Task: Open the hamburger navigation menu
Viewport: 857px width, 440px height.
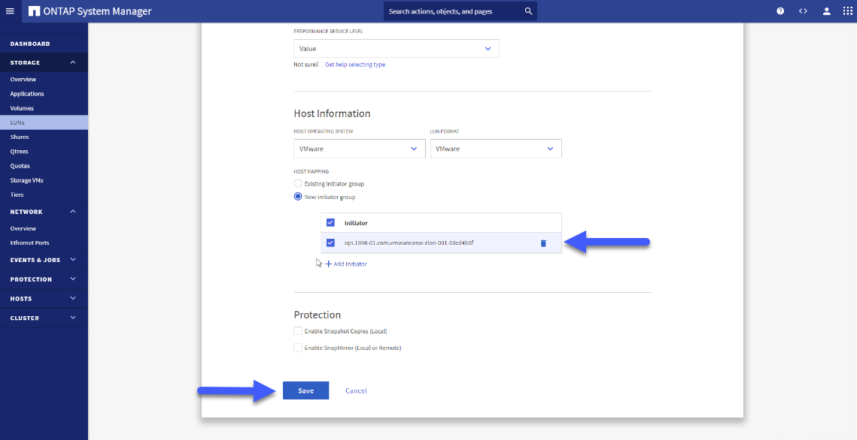Action: [10, 11]
